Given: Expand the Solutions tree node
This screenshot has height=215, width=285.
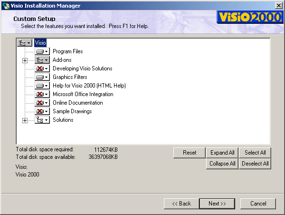Looking at the screenshot, I should point(25,120).
